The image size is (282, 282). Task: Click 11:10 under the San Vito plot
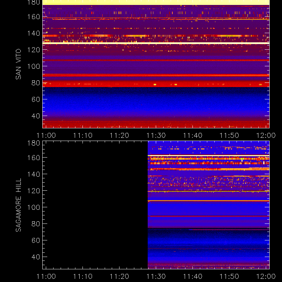(x=83, y=135)
